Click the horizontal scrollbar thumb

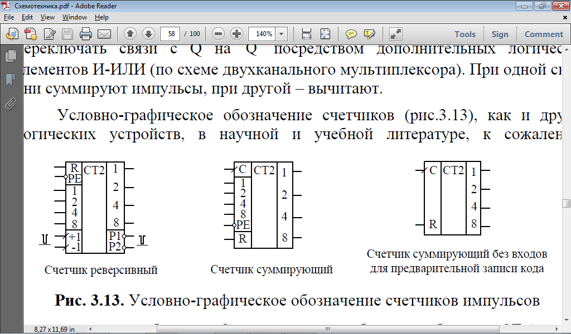(328, 330)
